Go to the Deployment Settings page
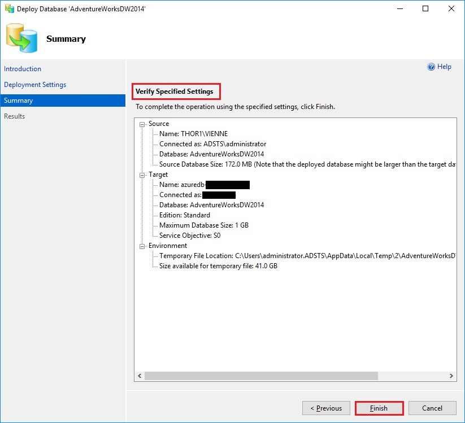 coord(35,85)
